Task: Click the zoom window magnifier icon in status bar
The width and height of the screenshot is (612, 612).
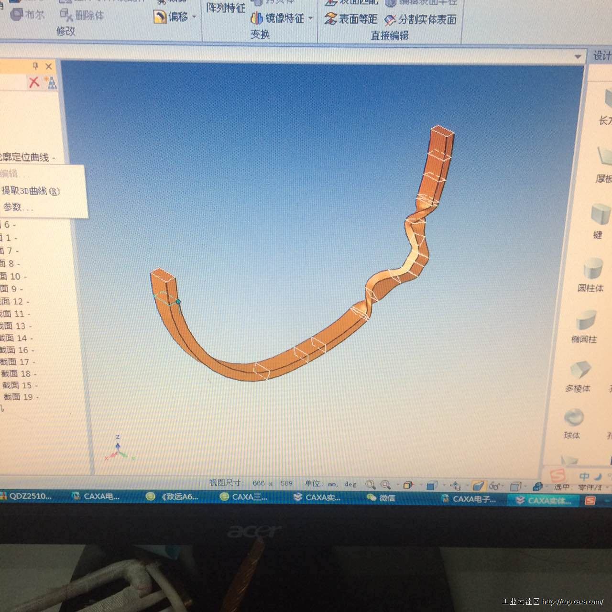Action: [x=371, y=485]
